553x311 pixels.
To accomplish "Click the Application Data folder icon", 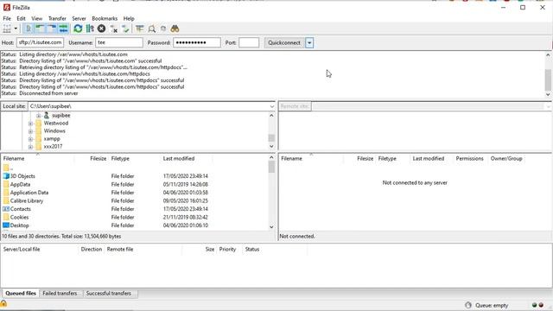I will [6, 193].
